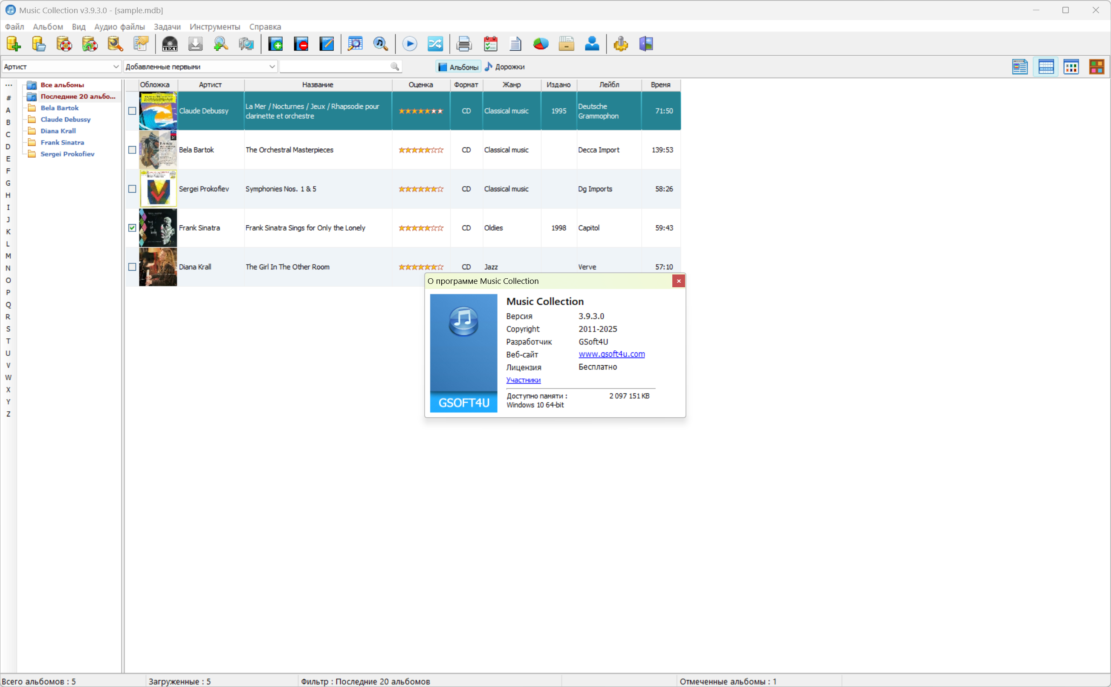Click the Bela Bartok rating stars
The height and width of the screenshot is (687, 1111).
pos(420,150)
